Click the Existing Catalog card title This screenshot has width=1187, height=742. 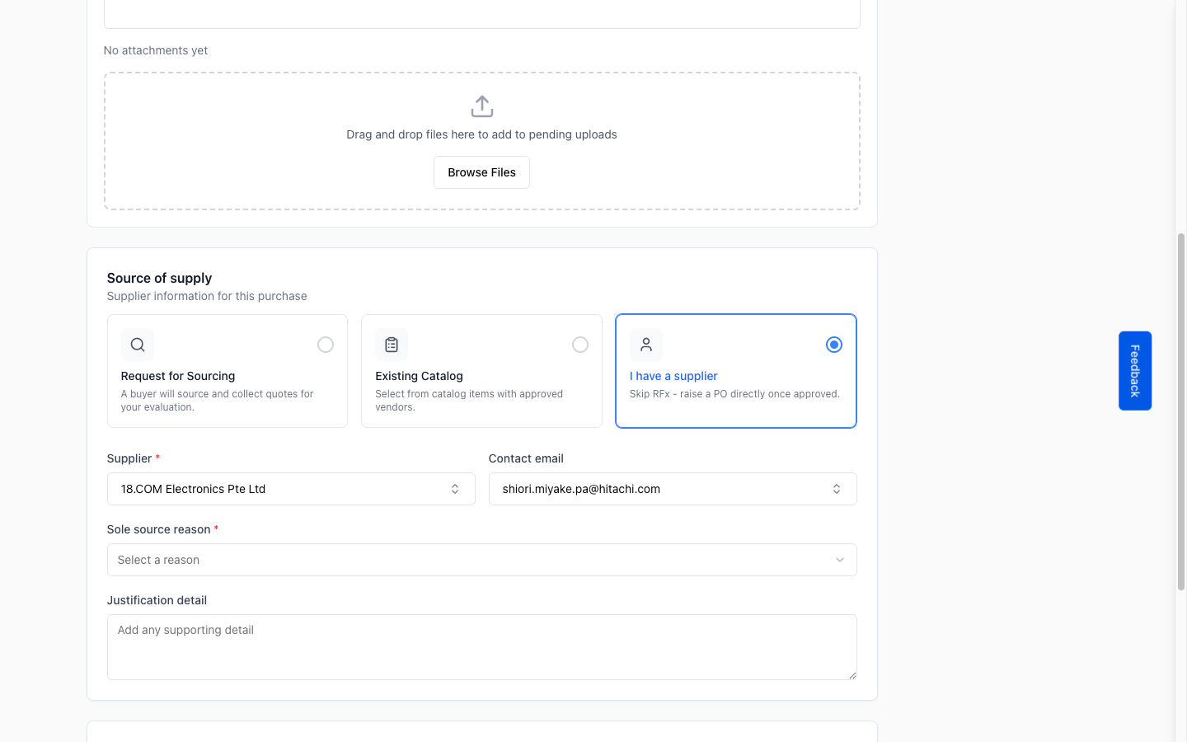click(419, 376)
